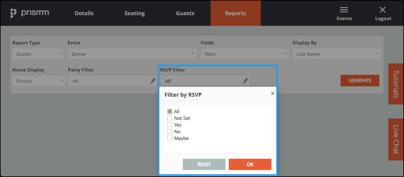Enable the Yes RSVP checkbox
The width and height of the screenshot is (404, 177).
pyautogui.click(x=170, y=125)
